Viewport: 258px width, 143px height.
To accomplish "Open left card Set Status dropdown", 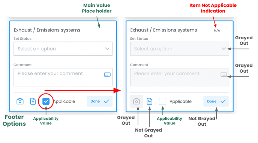I will tap(63, 49).
